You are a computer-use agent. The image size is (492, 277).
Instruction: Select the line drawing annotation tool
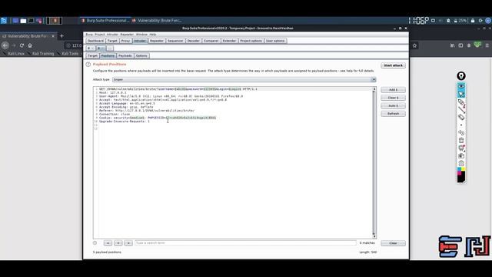coord(461,109)
